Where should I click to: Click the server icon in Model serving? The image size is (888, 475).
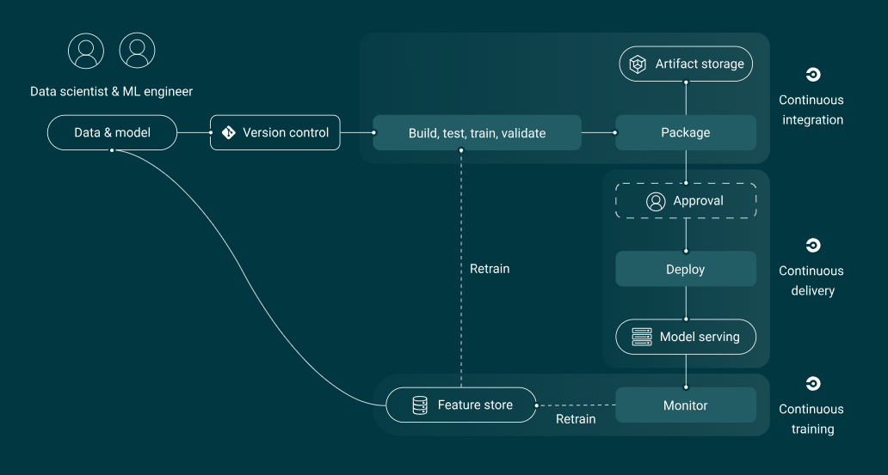point(642,337)
